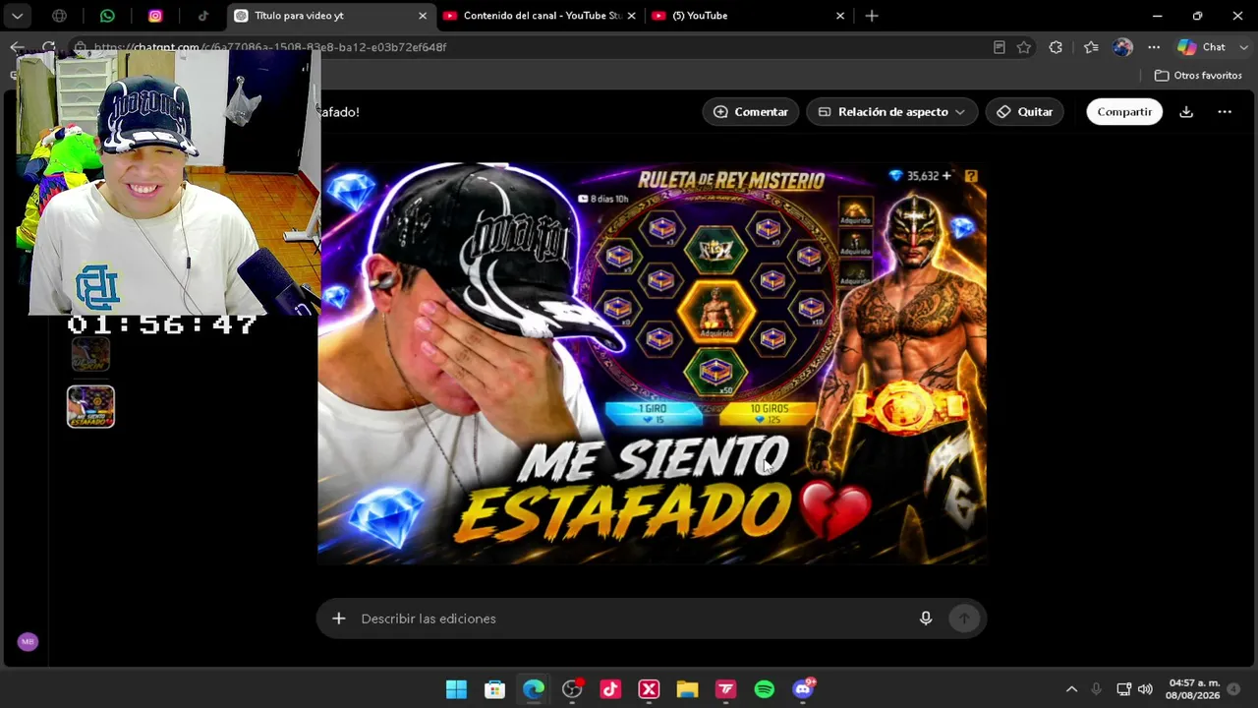Open a new browser tab
Image resolution: width=1258 pixels, height=708 pixels.
coord(872,16)
